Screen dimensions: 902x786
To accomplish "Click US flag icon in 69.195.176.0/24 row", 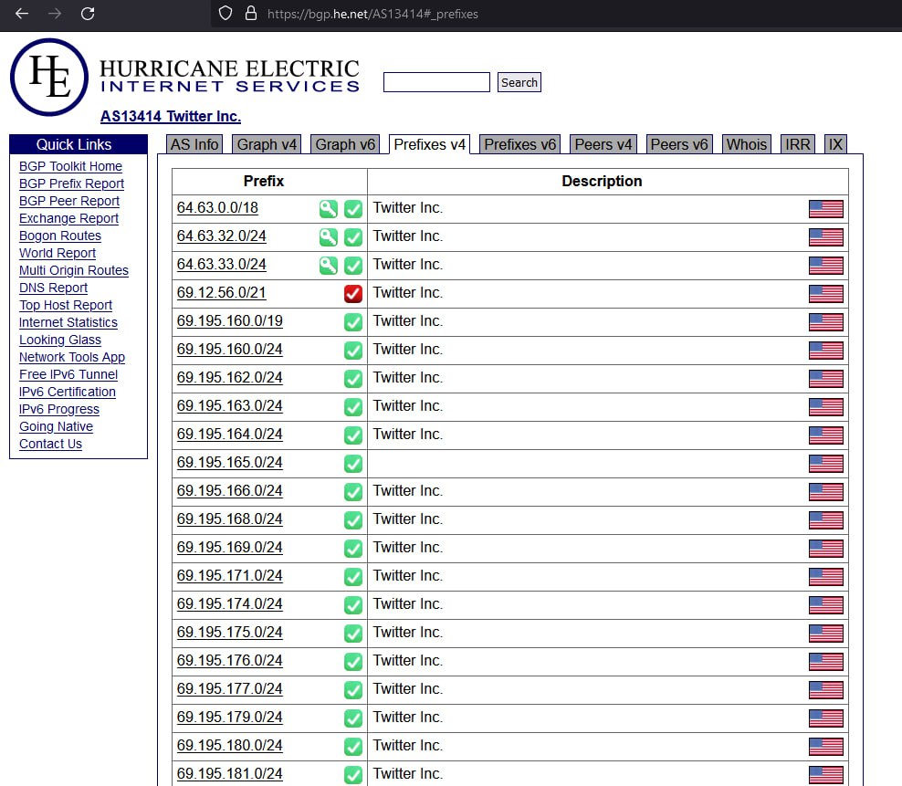I will pyautogui.click(x=826, y=661).
